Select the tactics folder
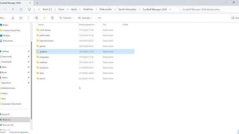 [85, 79]
